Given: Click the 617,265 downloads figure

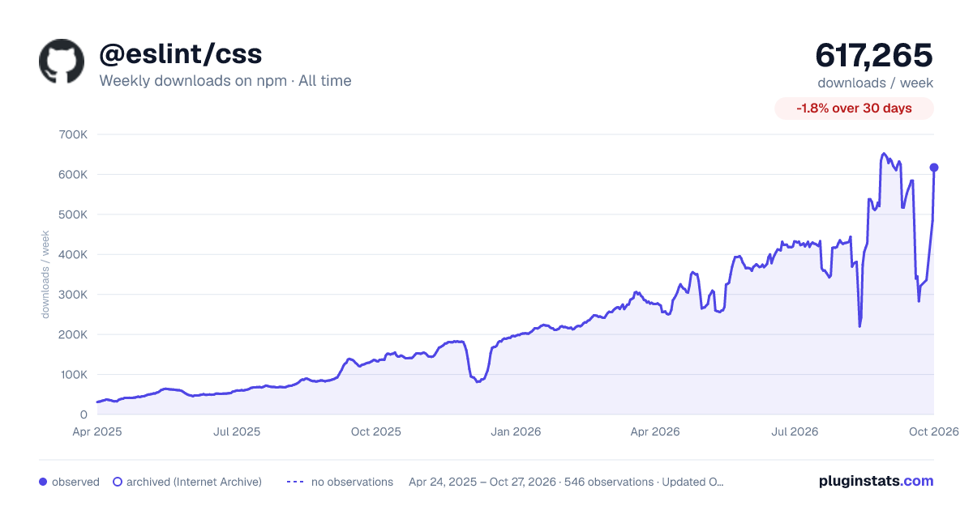Looking at the screenshot, I should point(874,55).
